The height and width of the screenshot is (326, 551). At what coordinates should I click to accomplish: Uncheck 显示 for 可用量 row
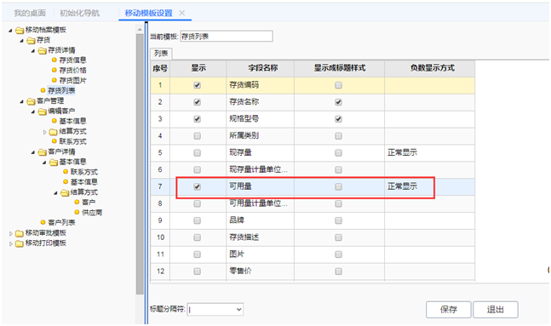point(197,187)
